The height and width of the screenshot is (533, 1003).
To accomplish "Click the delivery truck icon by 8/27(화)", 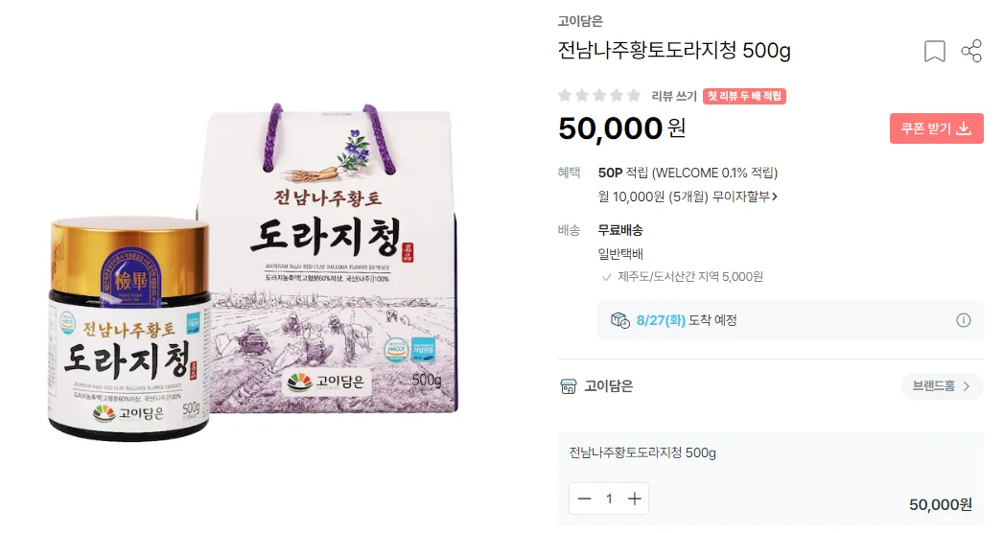I will 619,320.
